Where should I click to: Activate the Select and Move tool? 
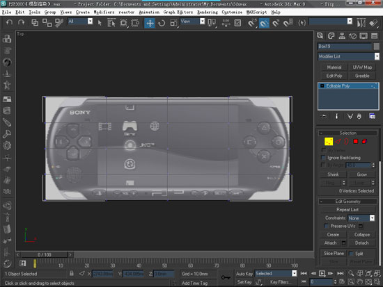point(150,23)
